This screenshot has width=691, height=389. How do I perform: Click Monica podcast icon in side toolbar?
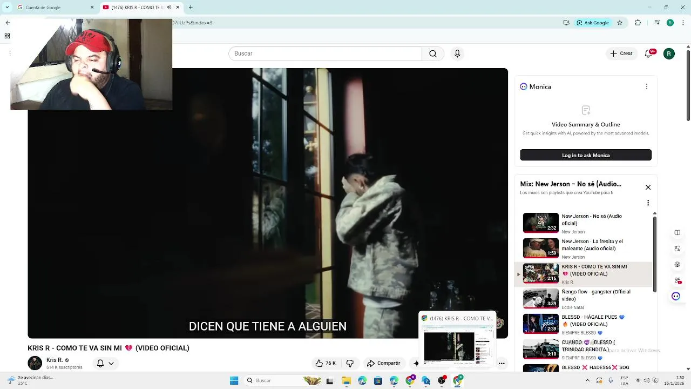pos(677,265)
